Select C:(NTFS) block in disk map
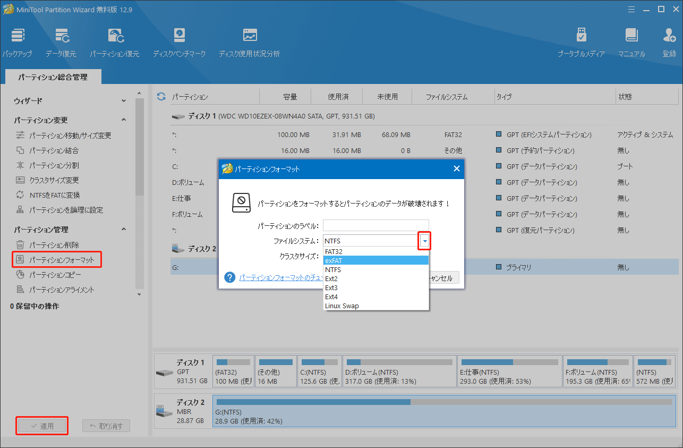 (319, 371)
